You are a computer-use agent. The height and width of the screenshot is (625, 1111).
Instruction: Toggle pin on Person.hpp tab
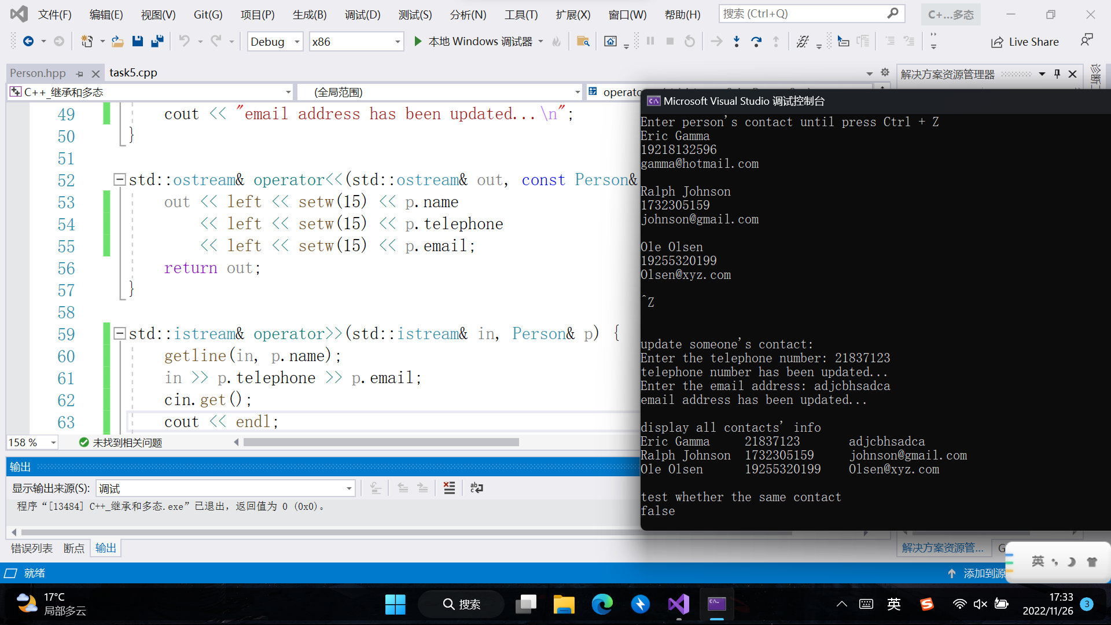click(x=80, y=73)
